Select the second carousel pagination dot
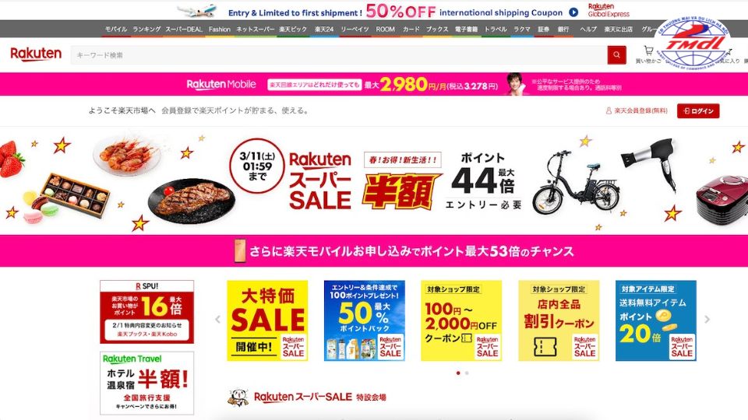The width and height of the screenshot is (748, 420). pos(467,373)
